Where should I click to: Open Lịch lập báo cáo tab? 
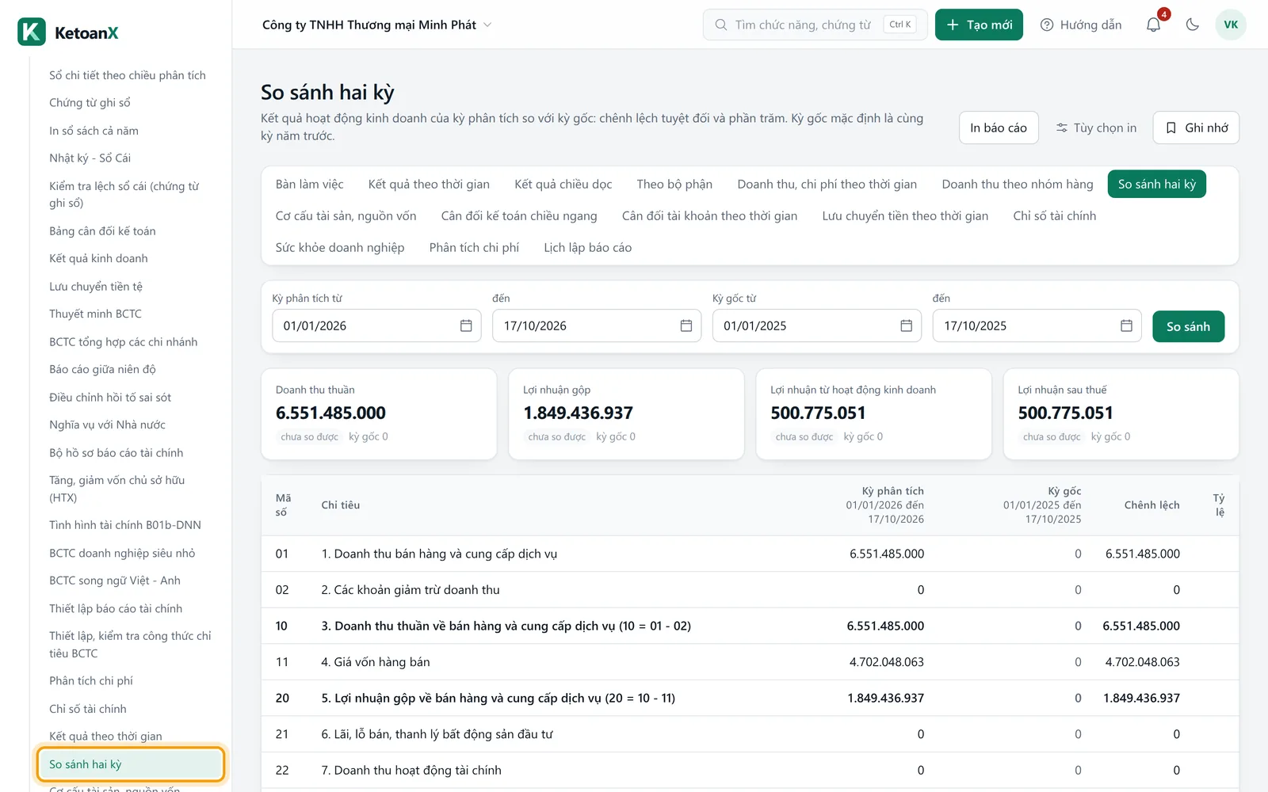(x=588, y=247)
